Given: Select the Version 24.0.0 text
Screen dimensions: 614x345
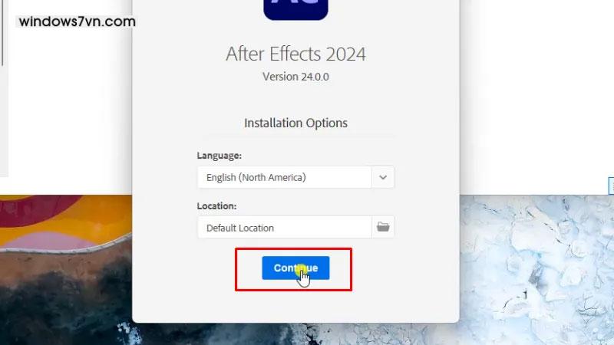Looking at the screenshot, I should (x=295, y=77).
